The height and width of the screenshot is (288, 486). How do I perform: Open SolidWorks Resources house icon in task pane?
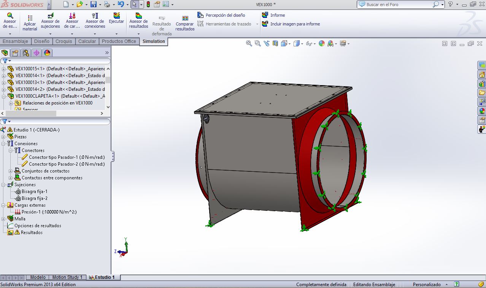[x=482, y=74]
